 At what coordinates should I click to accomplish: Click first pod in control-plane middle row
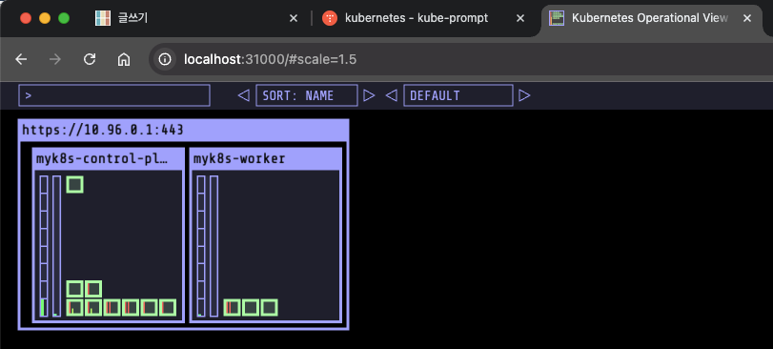[x=74, y=289]
